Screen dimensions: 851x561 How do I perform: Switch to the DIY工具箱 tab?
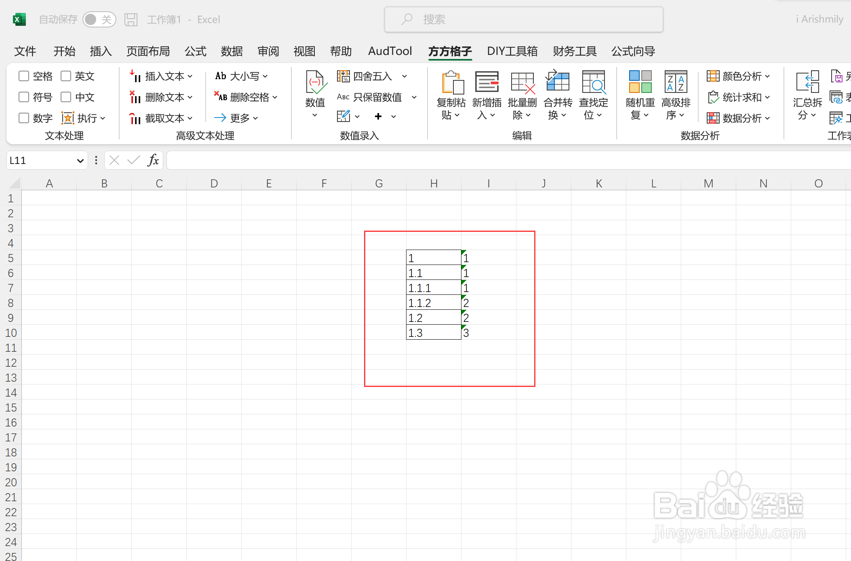[x=512, y=51]
